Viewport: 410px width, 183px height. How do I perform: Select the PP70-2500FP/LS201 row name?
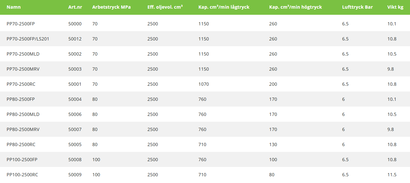[28, 39]
